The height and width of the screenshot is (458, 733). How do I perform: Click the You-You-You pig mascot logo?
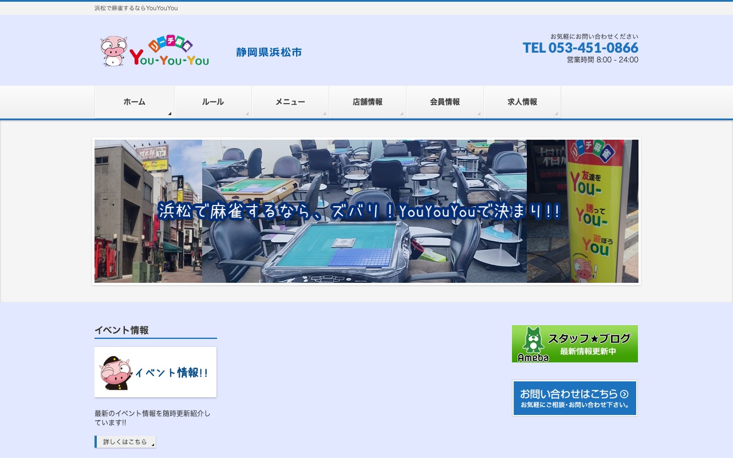click(114, 52)
